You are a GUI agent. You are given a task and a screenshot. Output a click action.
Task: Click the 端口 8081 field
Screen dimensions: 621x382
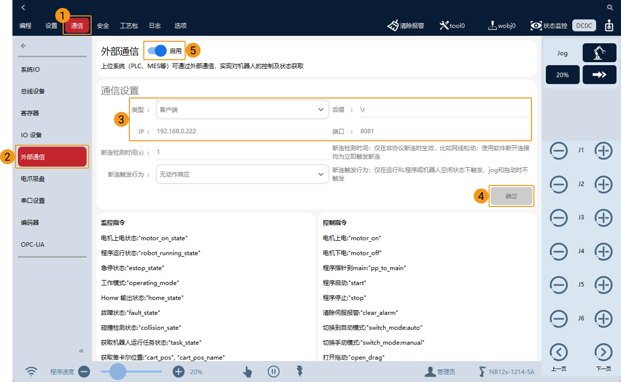(445, 131)
